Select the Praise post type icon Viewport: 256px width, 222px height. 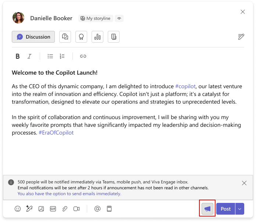pos(81,37)
